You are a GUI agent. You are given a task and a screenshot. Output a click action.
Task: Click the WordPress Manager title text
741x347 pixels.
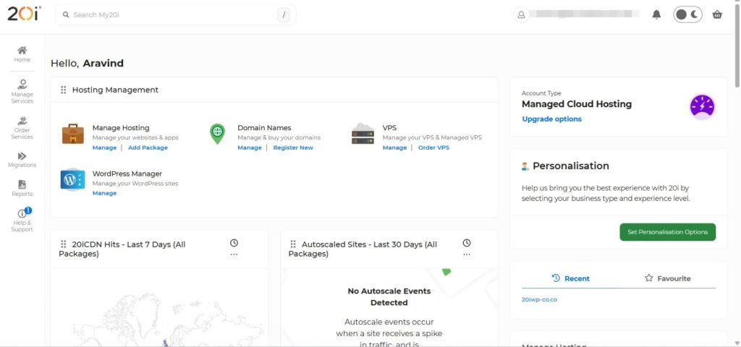(127, 173)
